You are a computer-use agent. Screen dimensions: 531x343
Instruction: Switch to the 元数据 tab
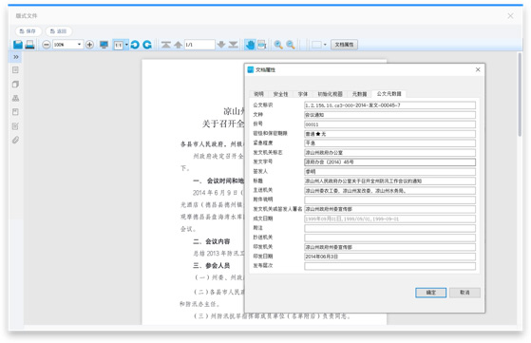point(359,94)
